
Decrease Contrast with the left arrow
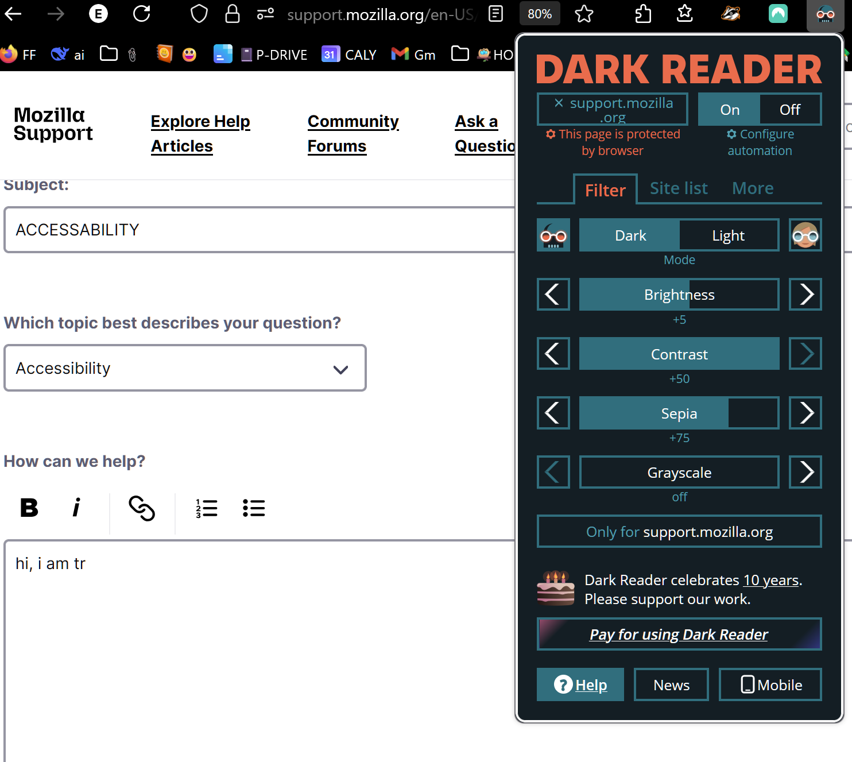point(553,354)
